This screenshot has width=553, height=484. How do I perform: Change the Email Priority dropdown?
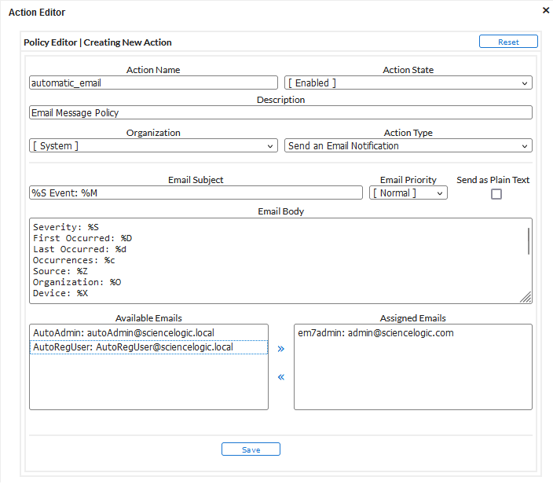click(408, 192)
